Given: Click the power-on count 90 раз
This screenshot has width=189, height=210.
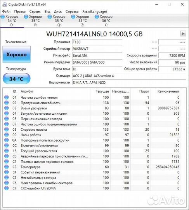Looking at the screenshot, I should pos(172,62).
